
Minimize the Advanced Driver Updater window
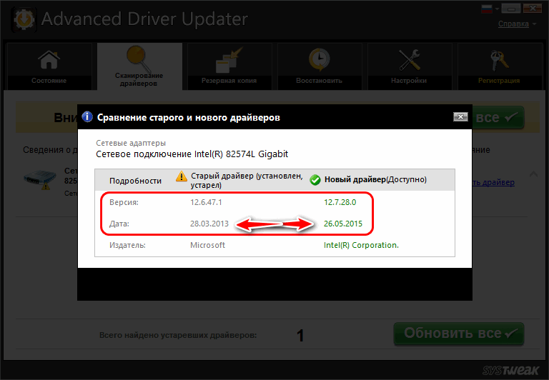point(511,9)
